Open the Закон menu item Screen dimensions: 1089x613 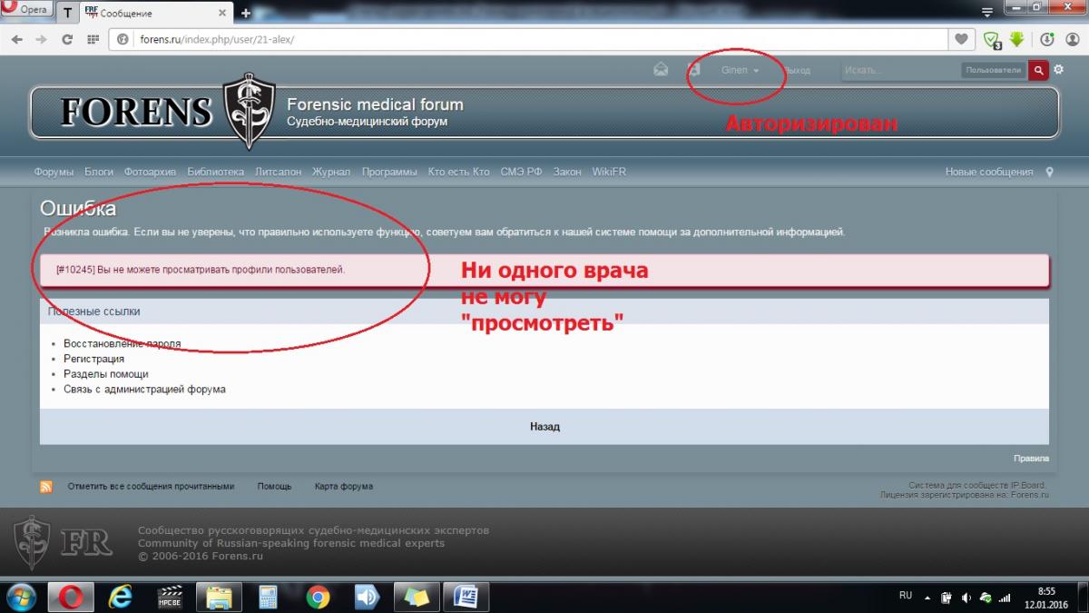567,172
